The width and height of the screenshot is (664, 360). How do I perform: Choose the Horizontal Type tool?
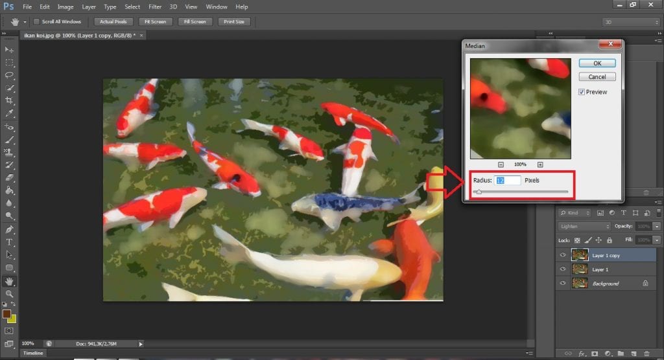pos(9,242)
